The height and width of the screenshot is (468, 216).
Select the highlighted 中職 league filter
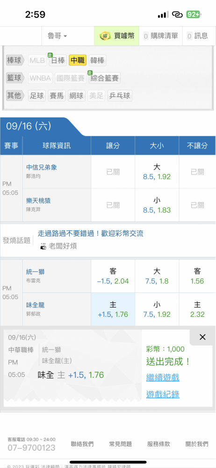click(78, 60)
